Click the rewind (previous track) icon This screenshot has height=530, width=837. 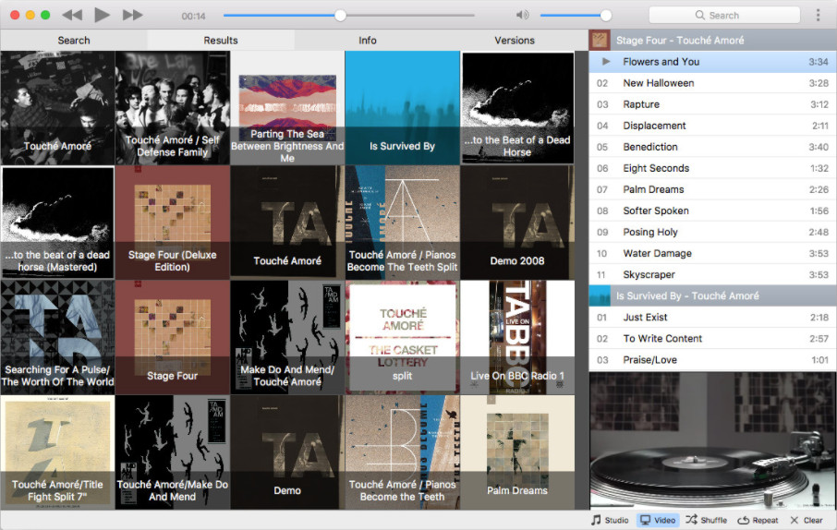coord(72,15)
